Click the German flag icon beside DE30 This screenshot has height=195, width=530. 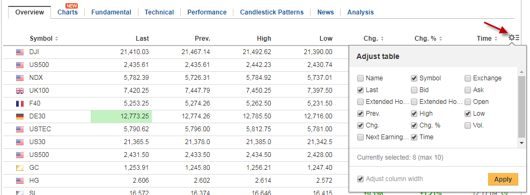point(20,116)
